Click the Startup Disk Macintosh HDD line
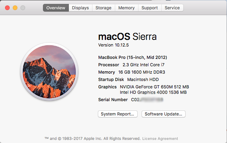Viewport: 227px width, 143px height. pyautogui.click(x=128, y=79)
